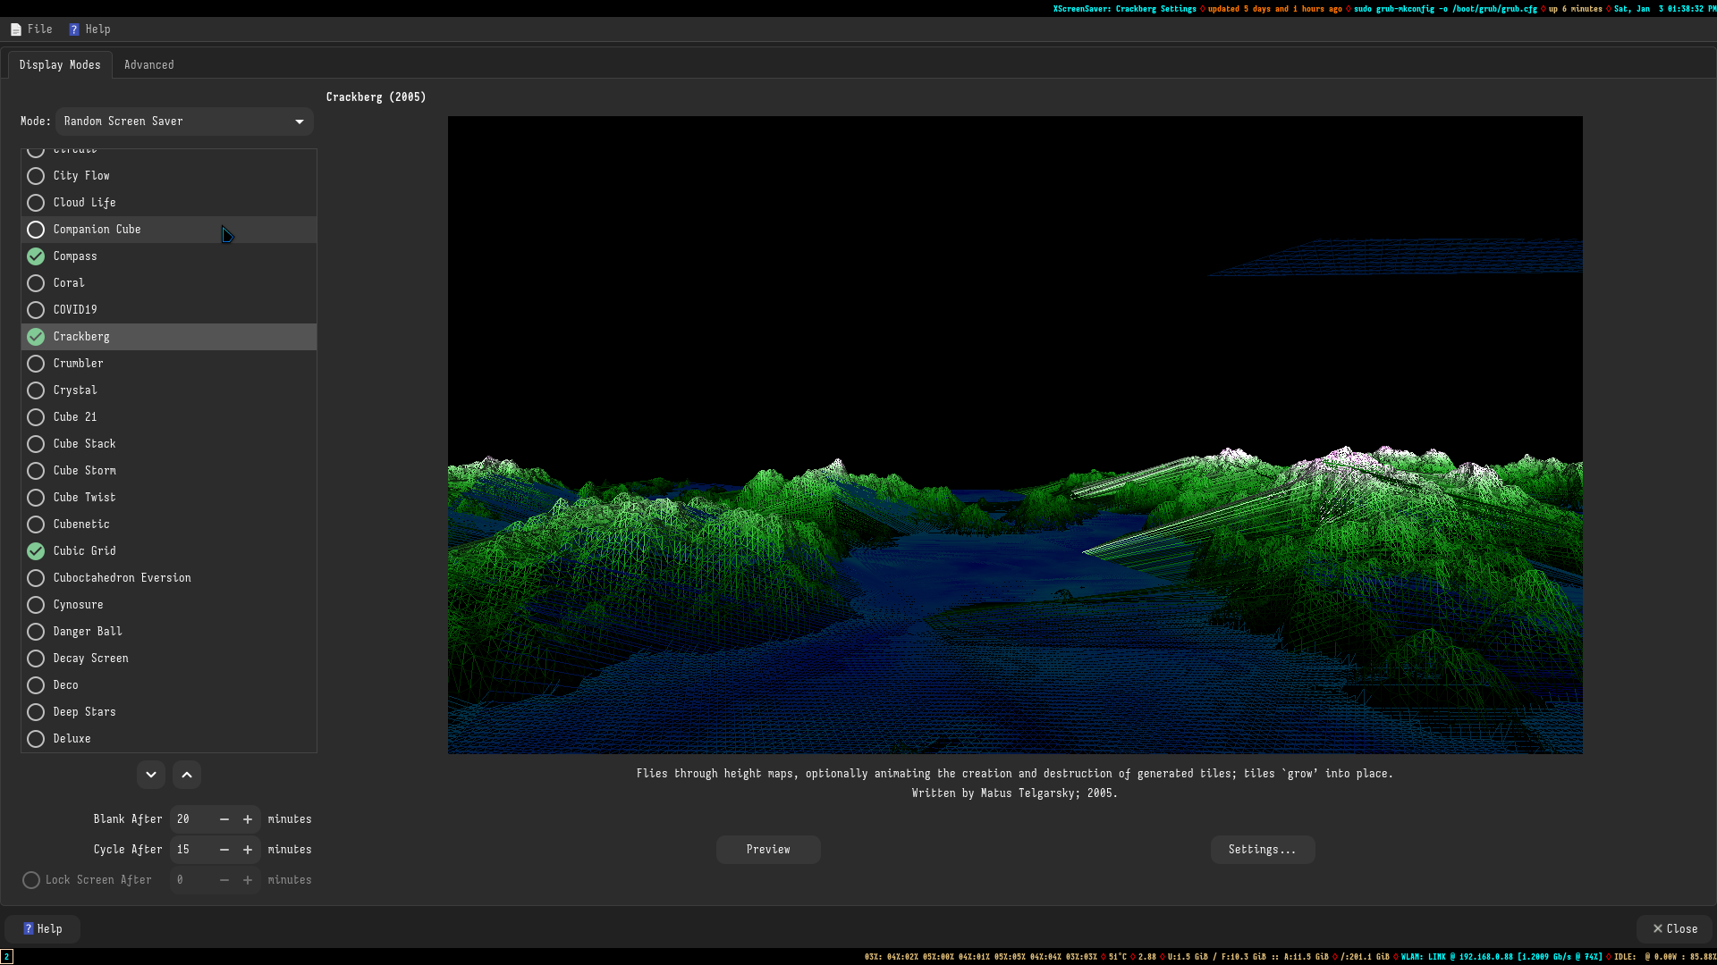Image resolution: width=1717 pixels, height=965 pixels.
Task: Click the Preview button
Action: click(x=768, y=850)
